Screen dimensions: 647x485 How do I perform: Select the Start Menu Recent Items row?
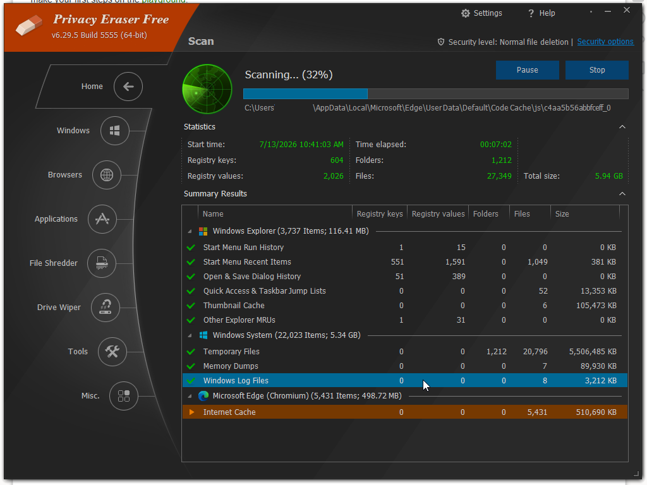(405, 262)
